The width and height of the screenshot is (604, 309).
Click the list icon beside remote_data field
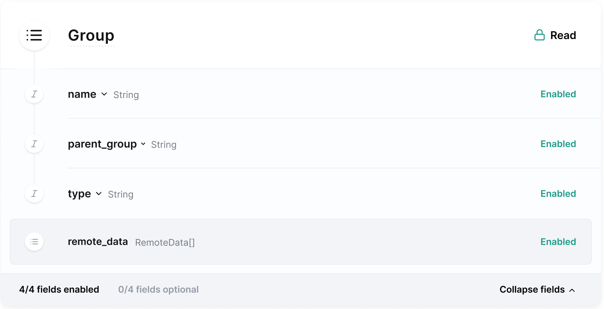[34, 242]
